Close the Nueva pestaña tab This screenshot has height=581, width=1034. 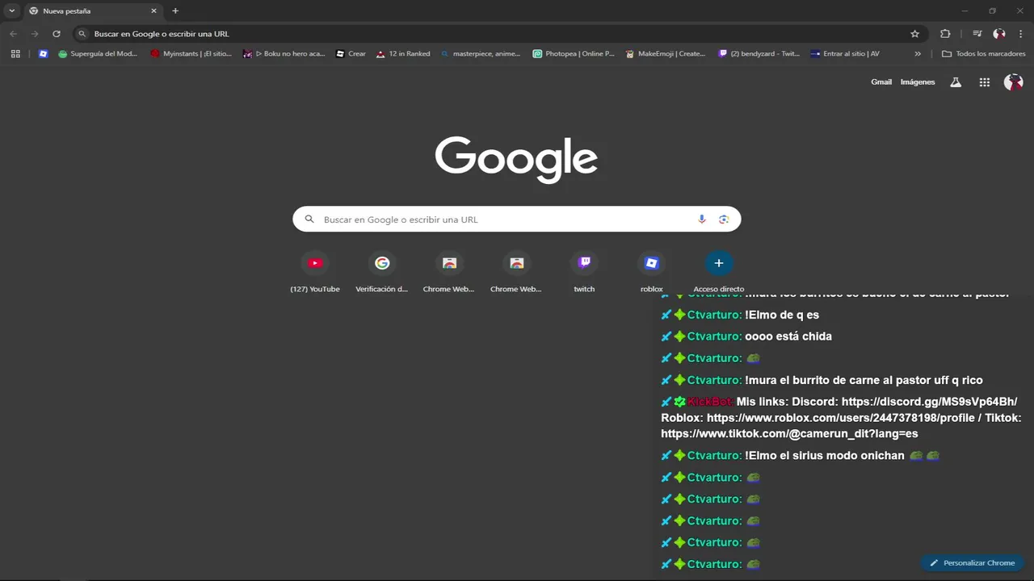tap(153, 11)
